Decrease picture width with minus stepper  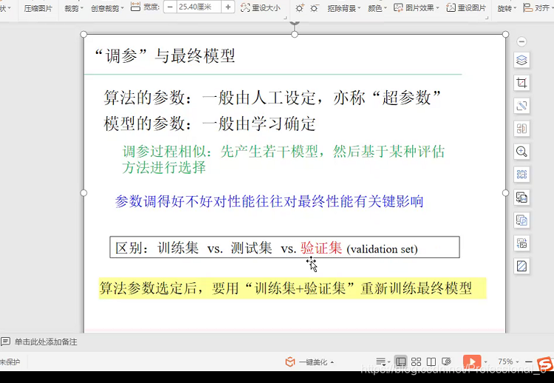coord(171,7)
